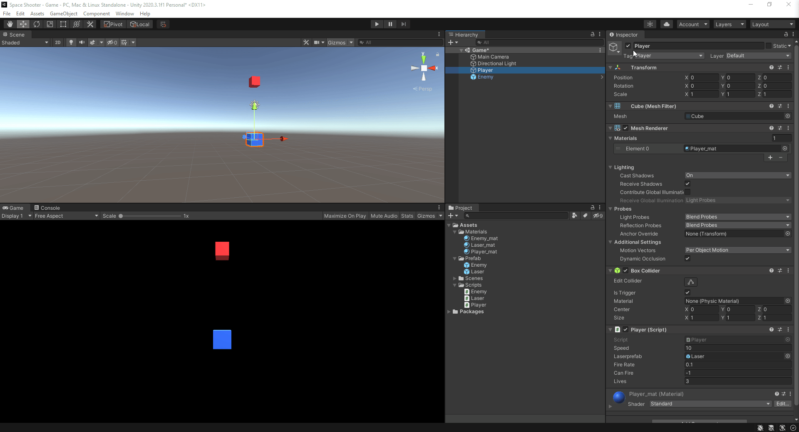Open Collab services sun icon
Screen dimensions: 799x432
pyautogui.click(x=650, y=24)
